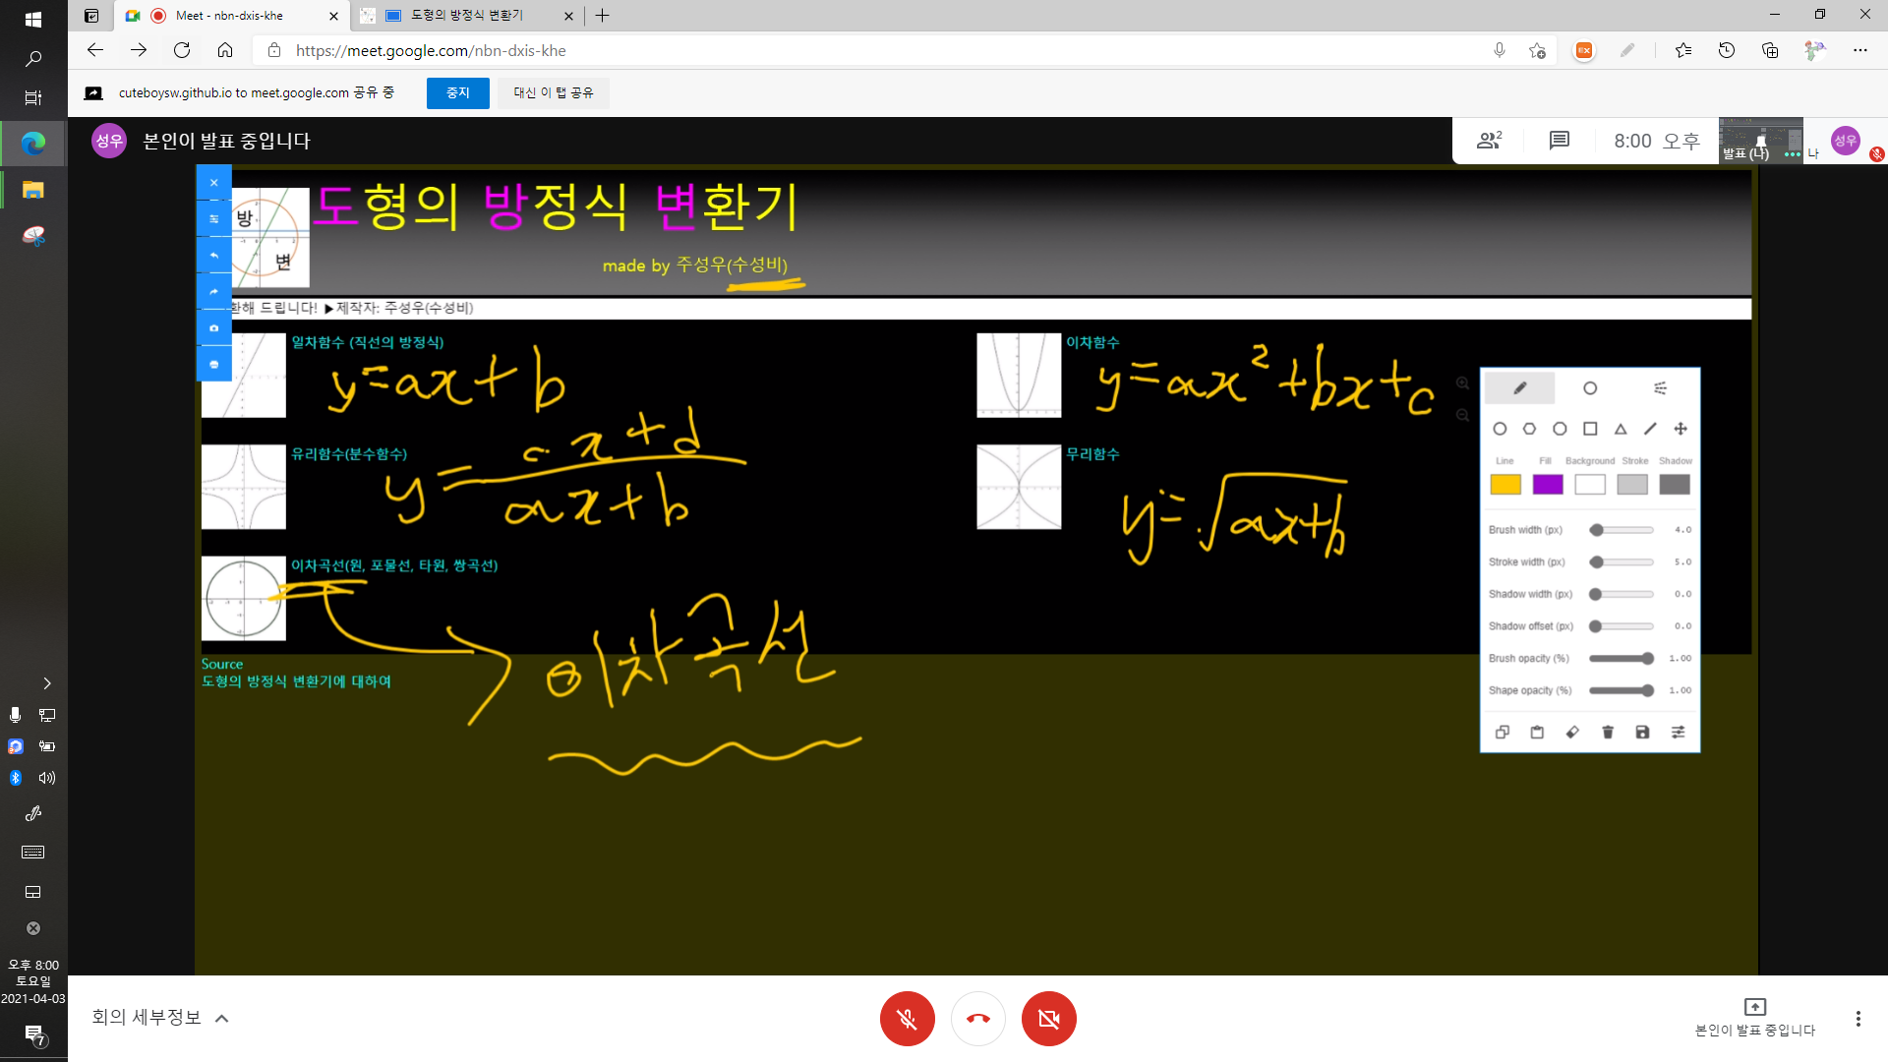Click the trash delete icon

tap(1608, 732)
